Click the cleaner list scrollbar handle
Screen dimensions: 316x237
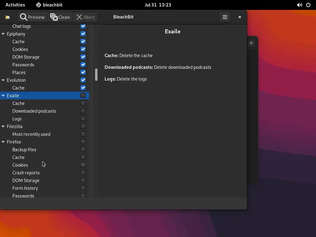click(96, 75)
